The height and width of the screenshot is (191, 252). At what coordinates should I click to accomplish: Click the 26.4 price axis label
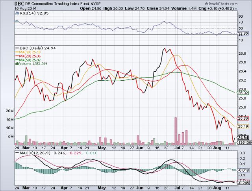pyautogui.click(x=242, y=71)
